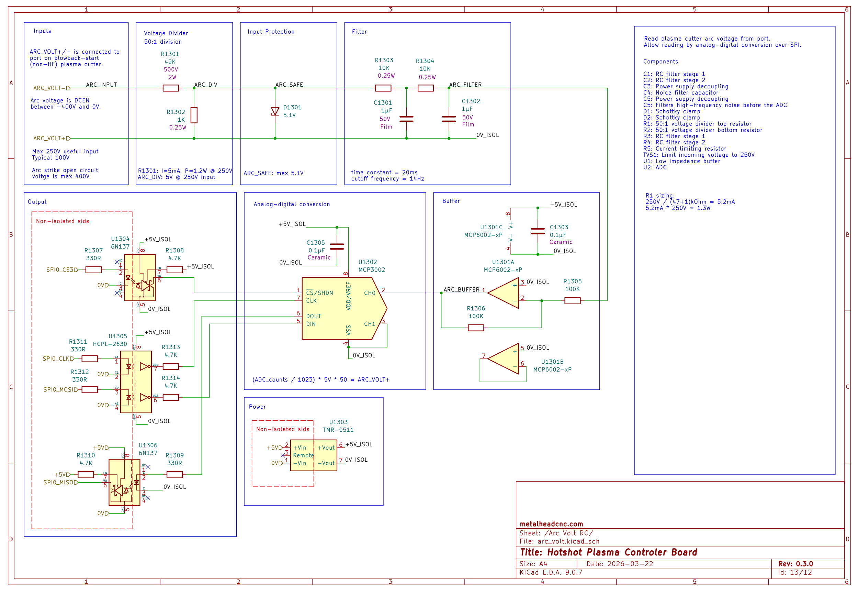Select the R1305 100K resistor symbol
Image resolution: width=858 pixels, height=594 pixels.
click(x=572, y=301)
